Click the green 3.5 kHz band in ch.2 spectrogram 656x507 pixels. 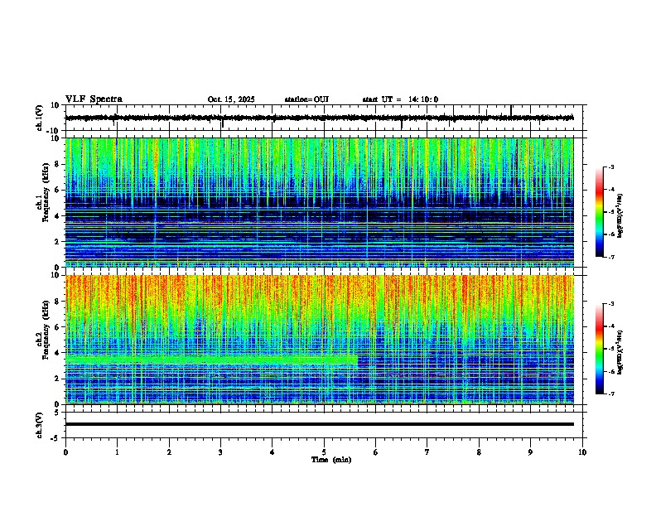pos(211,360)
